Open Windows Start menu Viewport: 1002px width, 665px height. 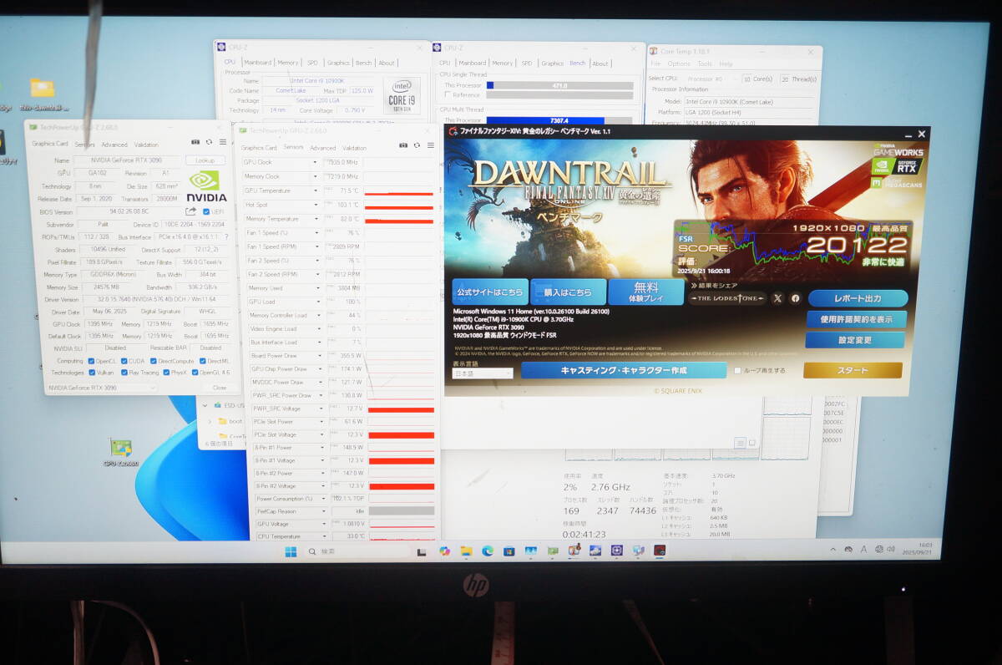[x=291, y=551]
